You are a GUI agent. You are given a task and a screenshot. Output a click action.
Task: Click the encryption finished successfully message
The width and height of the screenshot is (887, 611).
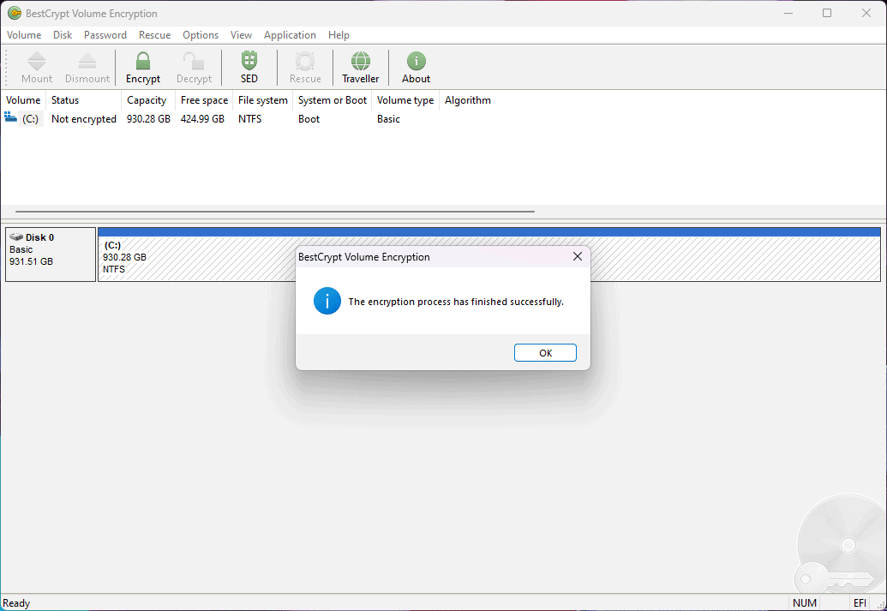point(456,302)
